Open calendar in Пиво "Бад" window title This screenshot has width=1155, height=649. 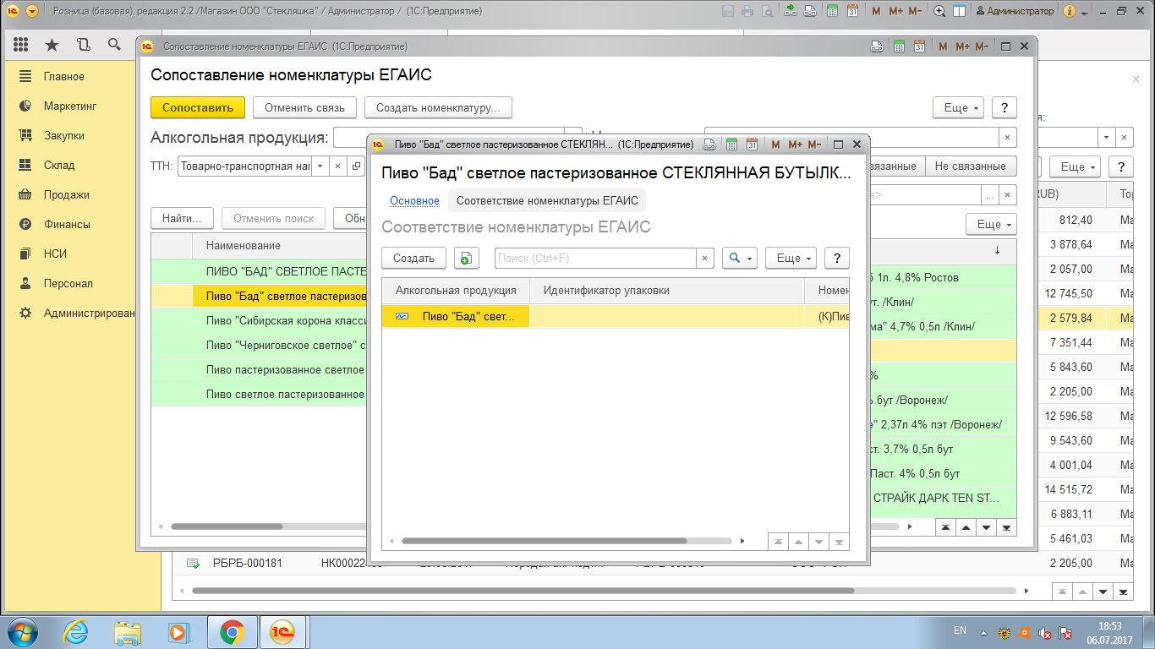pos(752,145)
